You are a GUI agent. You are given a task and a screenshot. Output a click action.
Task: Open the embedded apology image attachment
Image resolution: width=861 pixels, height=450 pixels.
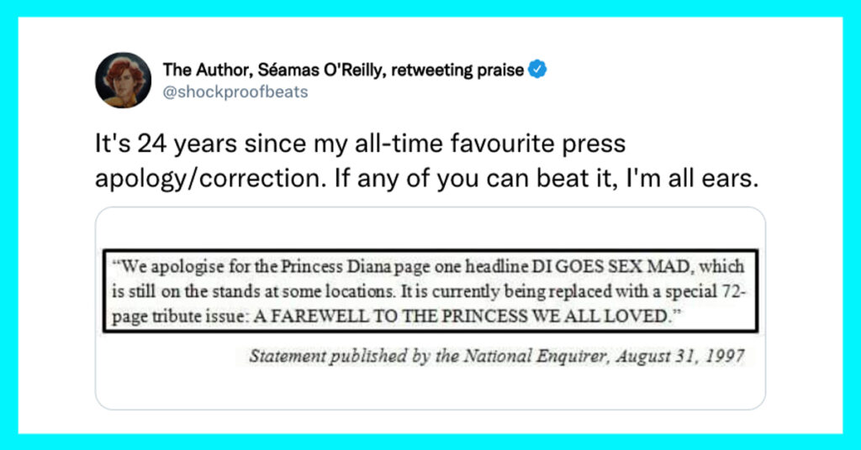pos(430,308)
